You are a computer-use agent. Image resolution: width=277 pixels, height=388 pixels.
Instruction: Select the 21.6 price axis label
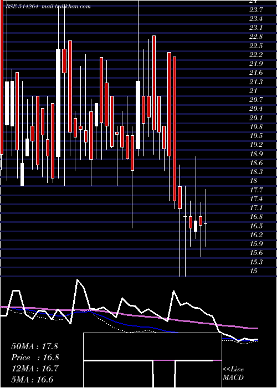coord(256,73)
